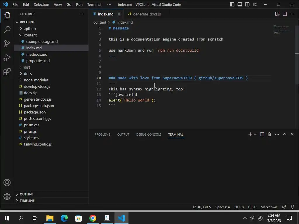Open the File menu
This screenshot has width=299, height=224.
15,4
